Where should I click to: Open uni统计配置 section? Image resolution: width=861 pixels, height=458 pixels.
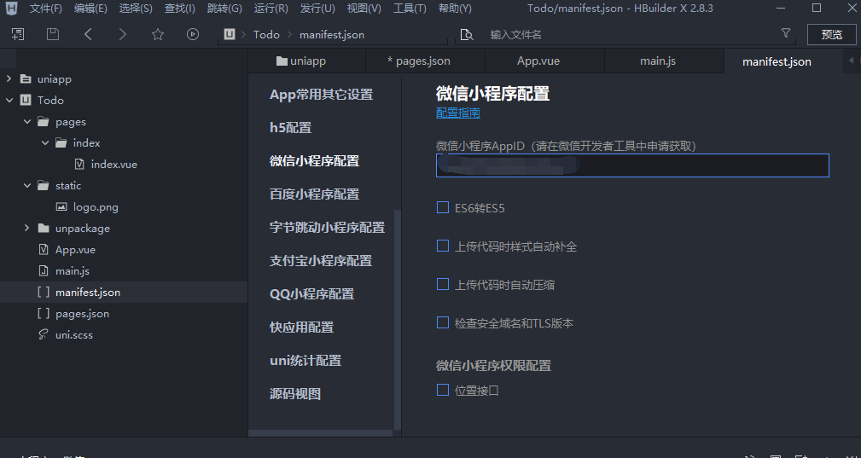pyautogui.click(x=305, y=361)
